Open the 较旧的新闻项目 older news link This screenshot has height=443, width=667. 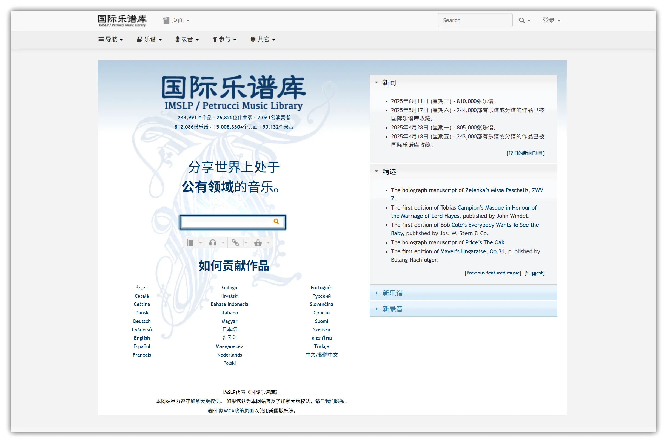(525, 153)
